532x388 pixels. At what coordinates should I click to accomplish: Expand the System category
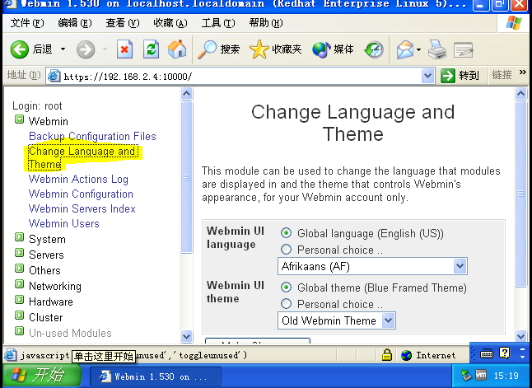(19, 237)
